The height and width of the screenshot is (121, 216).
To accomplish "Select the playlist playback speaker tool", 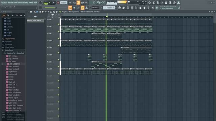I will pos(57,12).
